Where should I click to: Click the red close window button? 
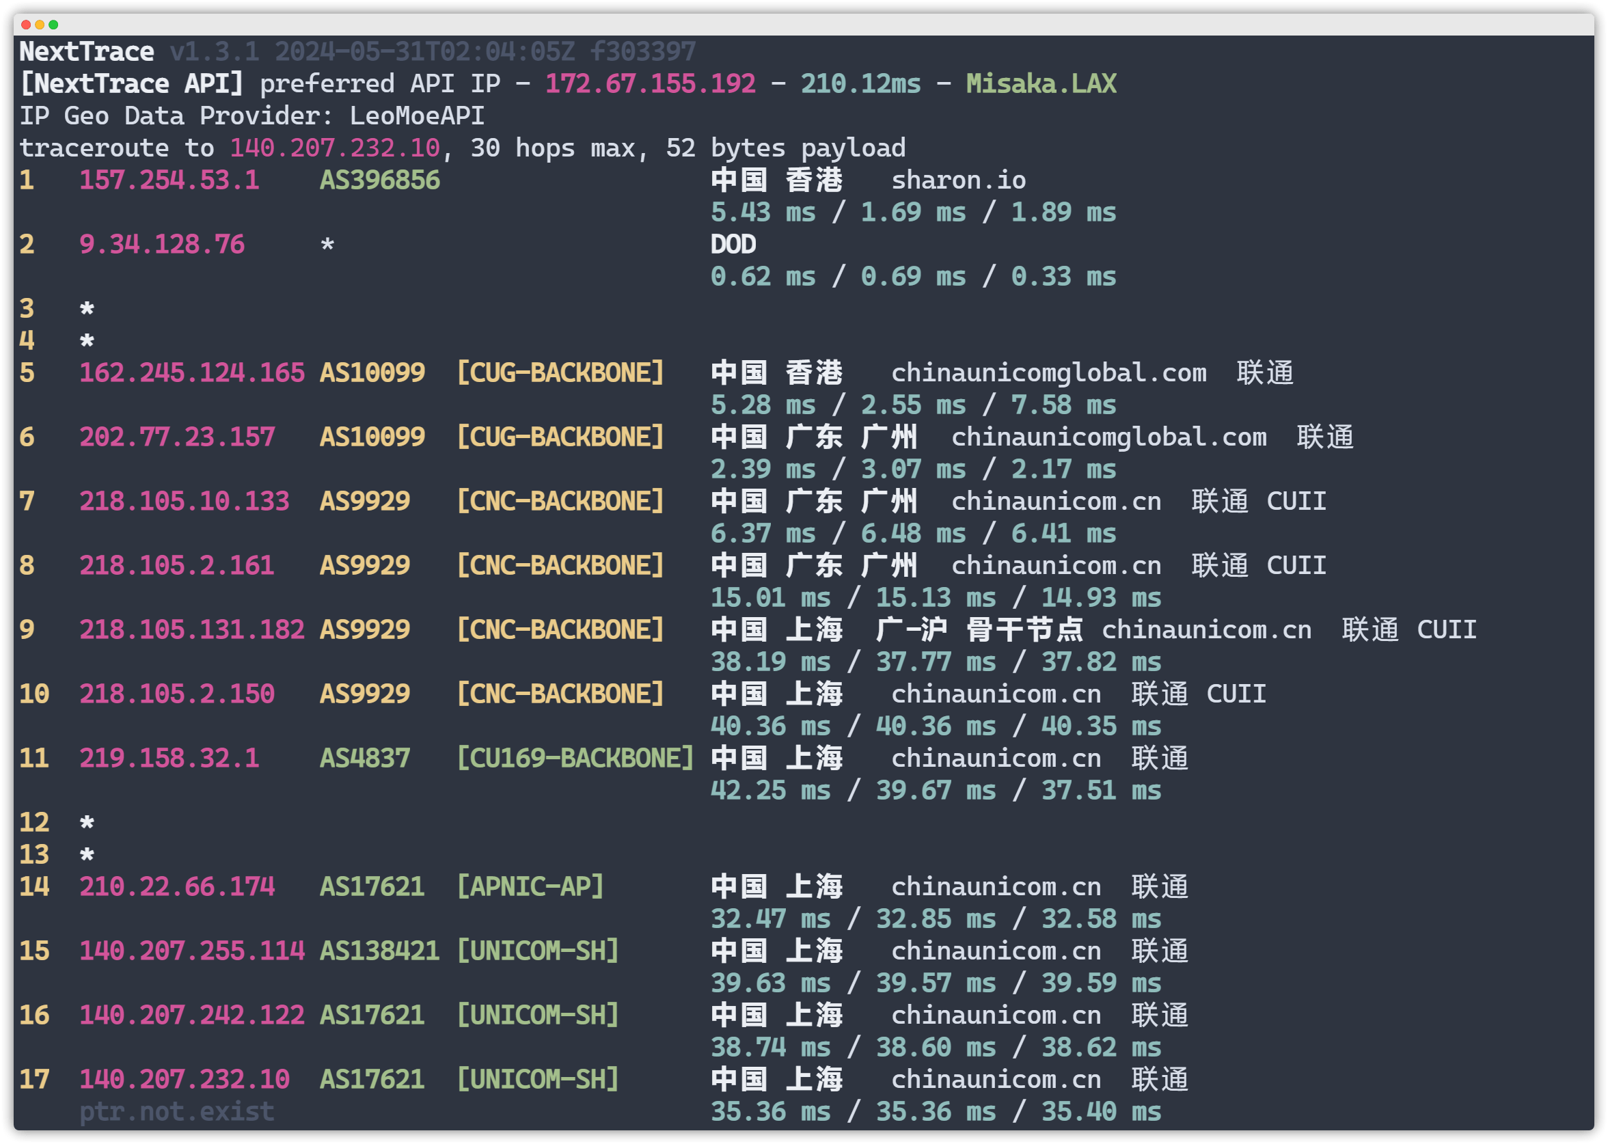[x=26, y=25]
